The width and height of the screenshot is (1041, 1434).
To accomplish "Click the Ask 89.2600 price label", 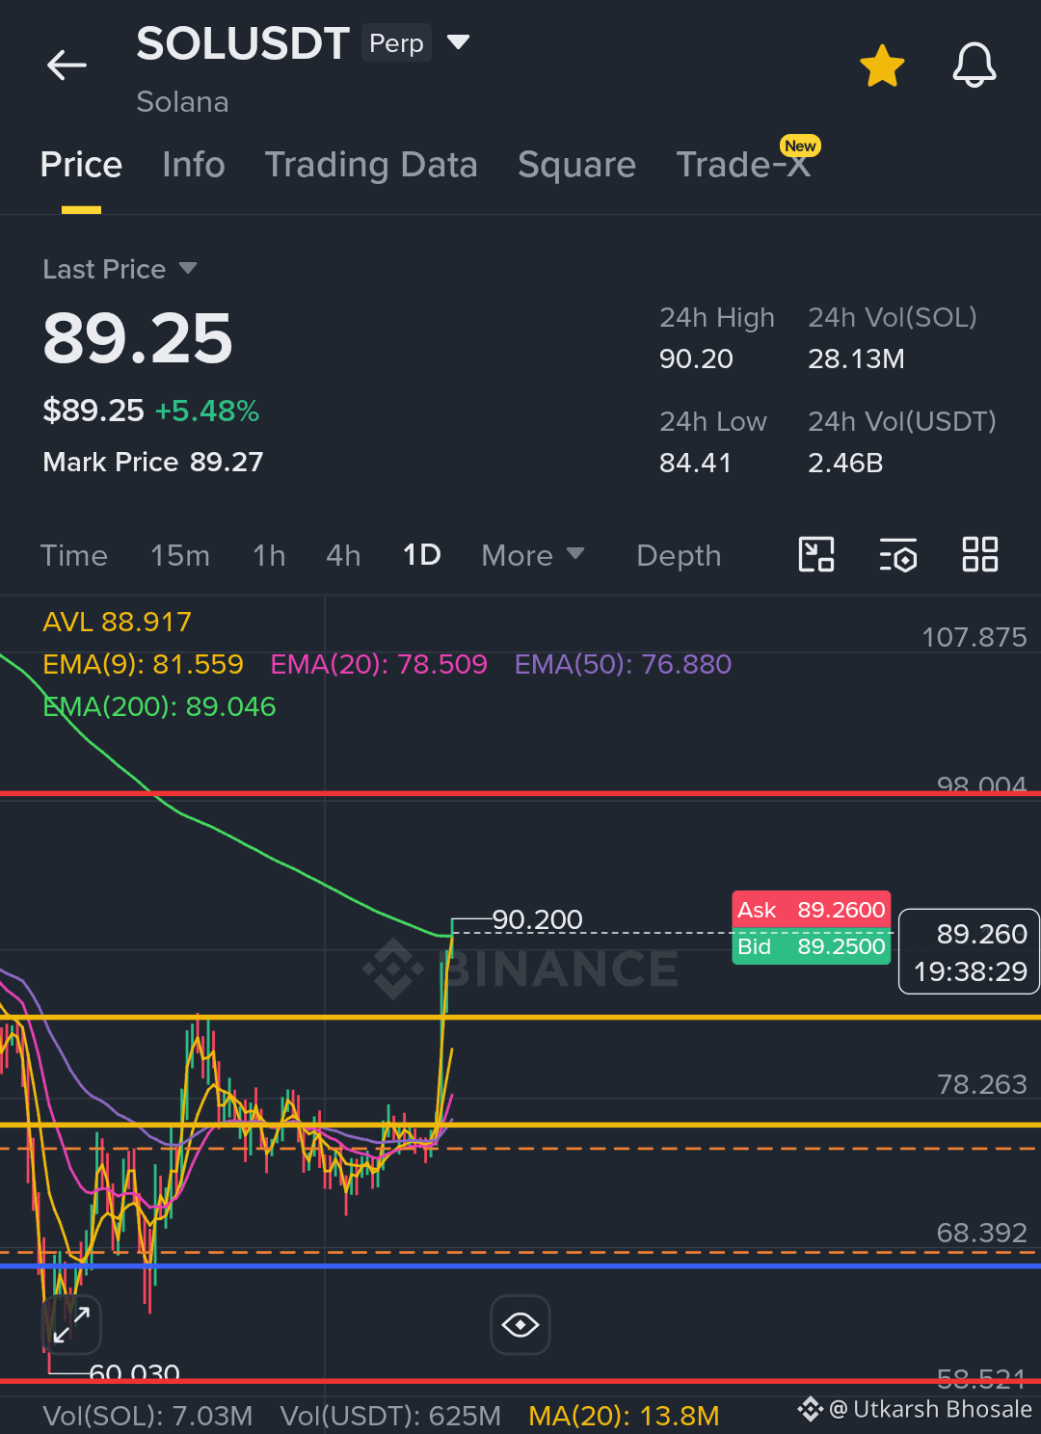I will pyautogui.click(x=812, y=910).
